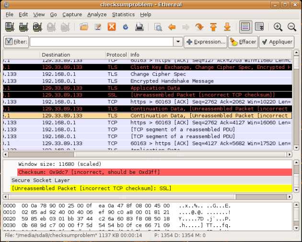Open the Analyze menu
302x242 pixels.
(x=97, y=14)
